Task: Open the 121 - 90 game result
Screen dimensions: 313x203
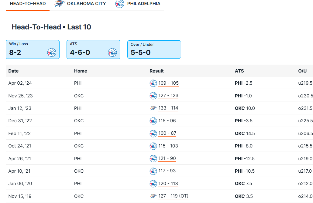Action: tap(167, 158)
